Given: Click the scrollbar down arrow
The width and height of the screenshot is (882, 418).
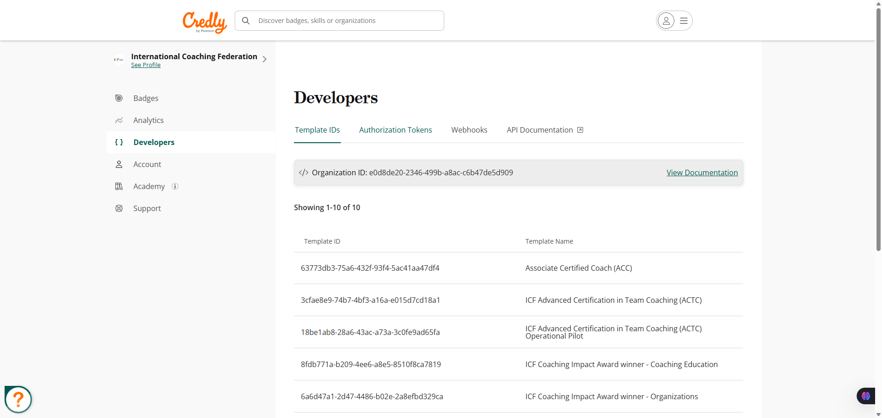Looking at the screenshot, I should tap(878, 414).
